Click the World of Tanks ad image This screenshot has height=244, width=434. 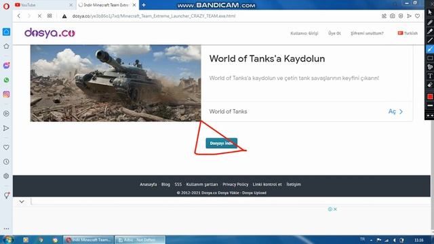click(116, 83)
